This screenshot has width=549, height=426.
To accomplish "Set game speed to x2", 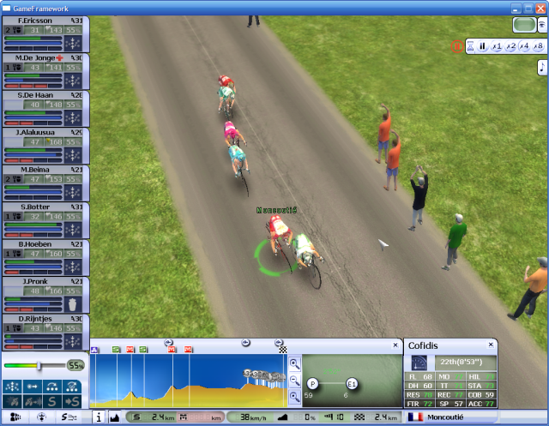I will (510, 46).
